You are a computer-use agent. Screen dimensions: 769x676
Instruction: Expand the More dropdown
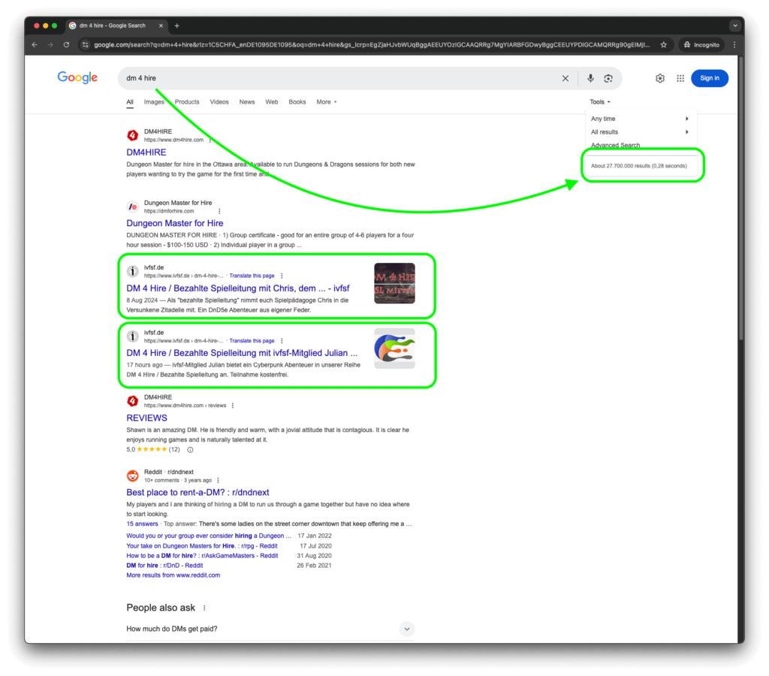[x=327, y=102]
